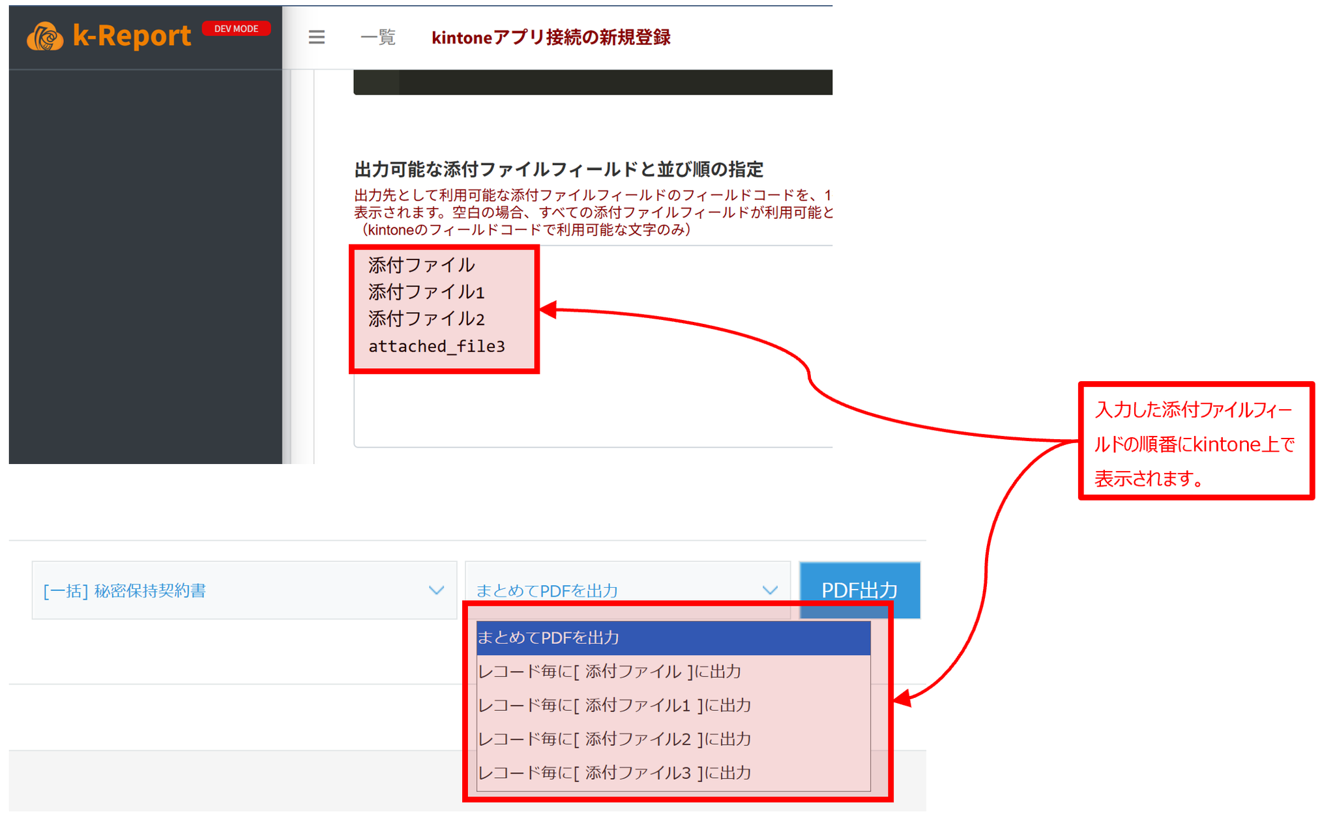Choose レコード毎に[ 添付ファイル2 ]に出力 option
Viewport: 1335px width, 821px height.
(673, 739)
